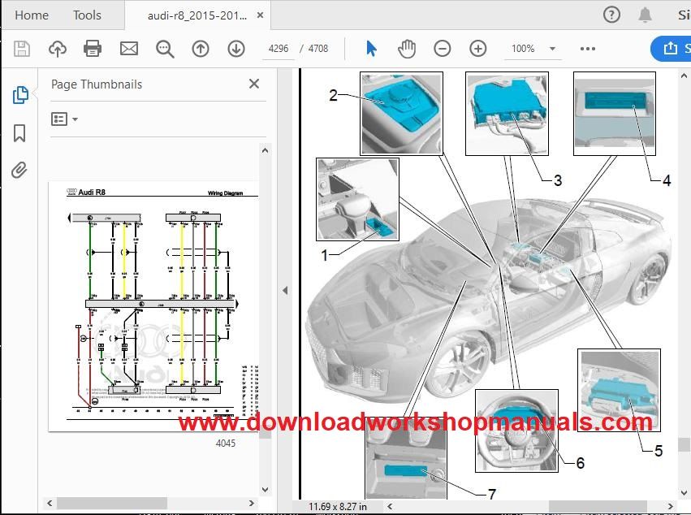Open the Find text search tool
This screenshot has width=691, height=515.
[165, 49]
